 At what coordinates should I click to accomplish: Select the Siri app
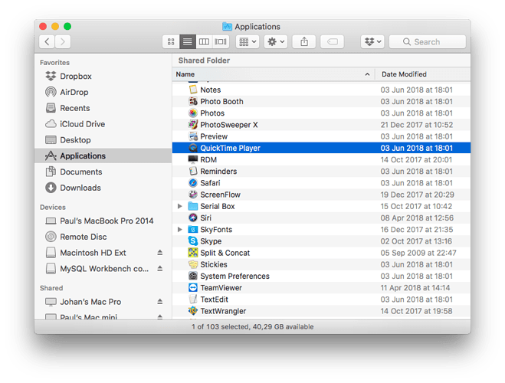321,218
